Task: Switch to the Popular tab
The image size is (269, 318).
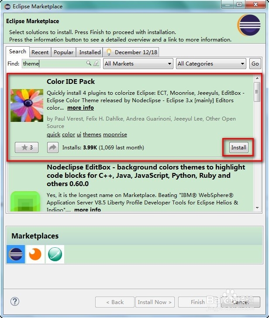Action: (63, 52)
